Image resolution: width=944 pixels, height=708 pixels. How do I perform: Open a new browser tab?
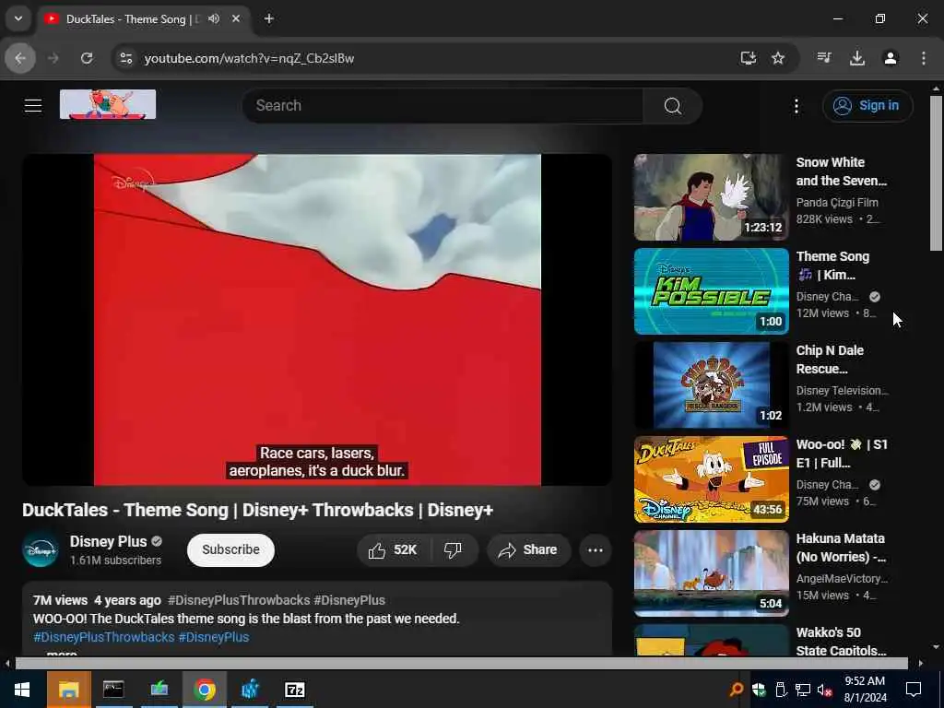point(269,18)
